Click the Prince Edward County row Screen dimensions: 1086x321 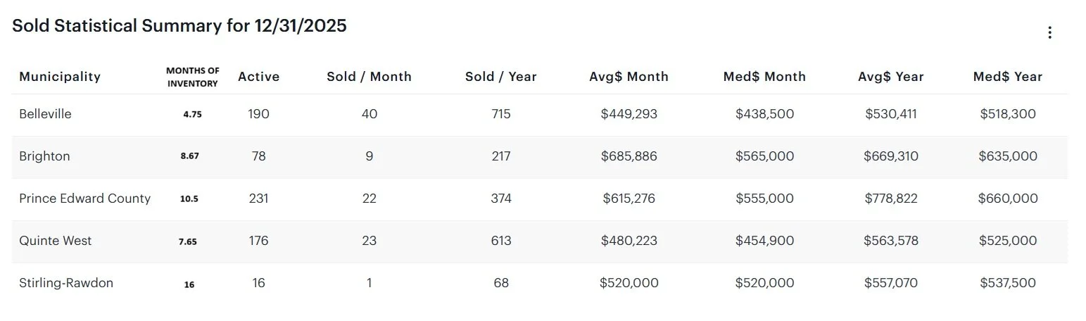click(x=84, y=199)
